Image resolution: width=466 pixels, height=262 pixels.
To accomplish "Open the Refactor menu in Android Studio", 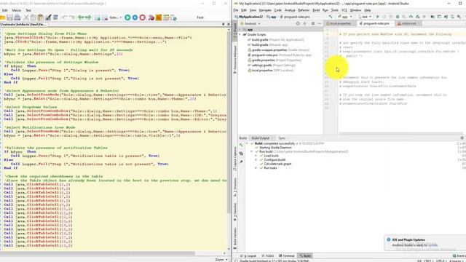I will [x=304, y=10].
